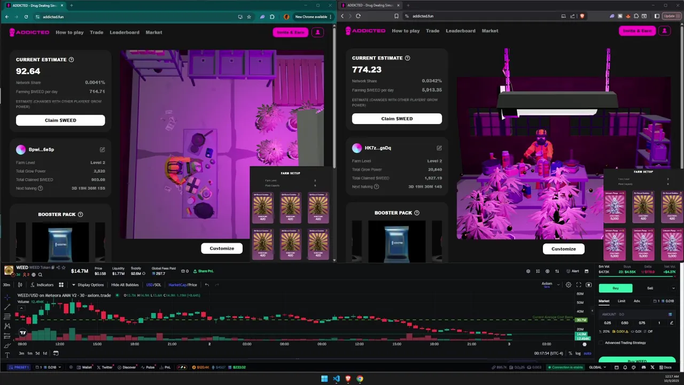Screen dimensions: 684x385
Task: Open Axiom save layout dropdown
Action: pos(559,285)
